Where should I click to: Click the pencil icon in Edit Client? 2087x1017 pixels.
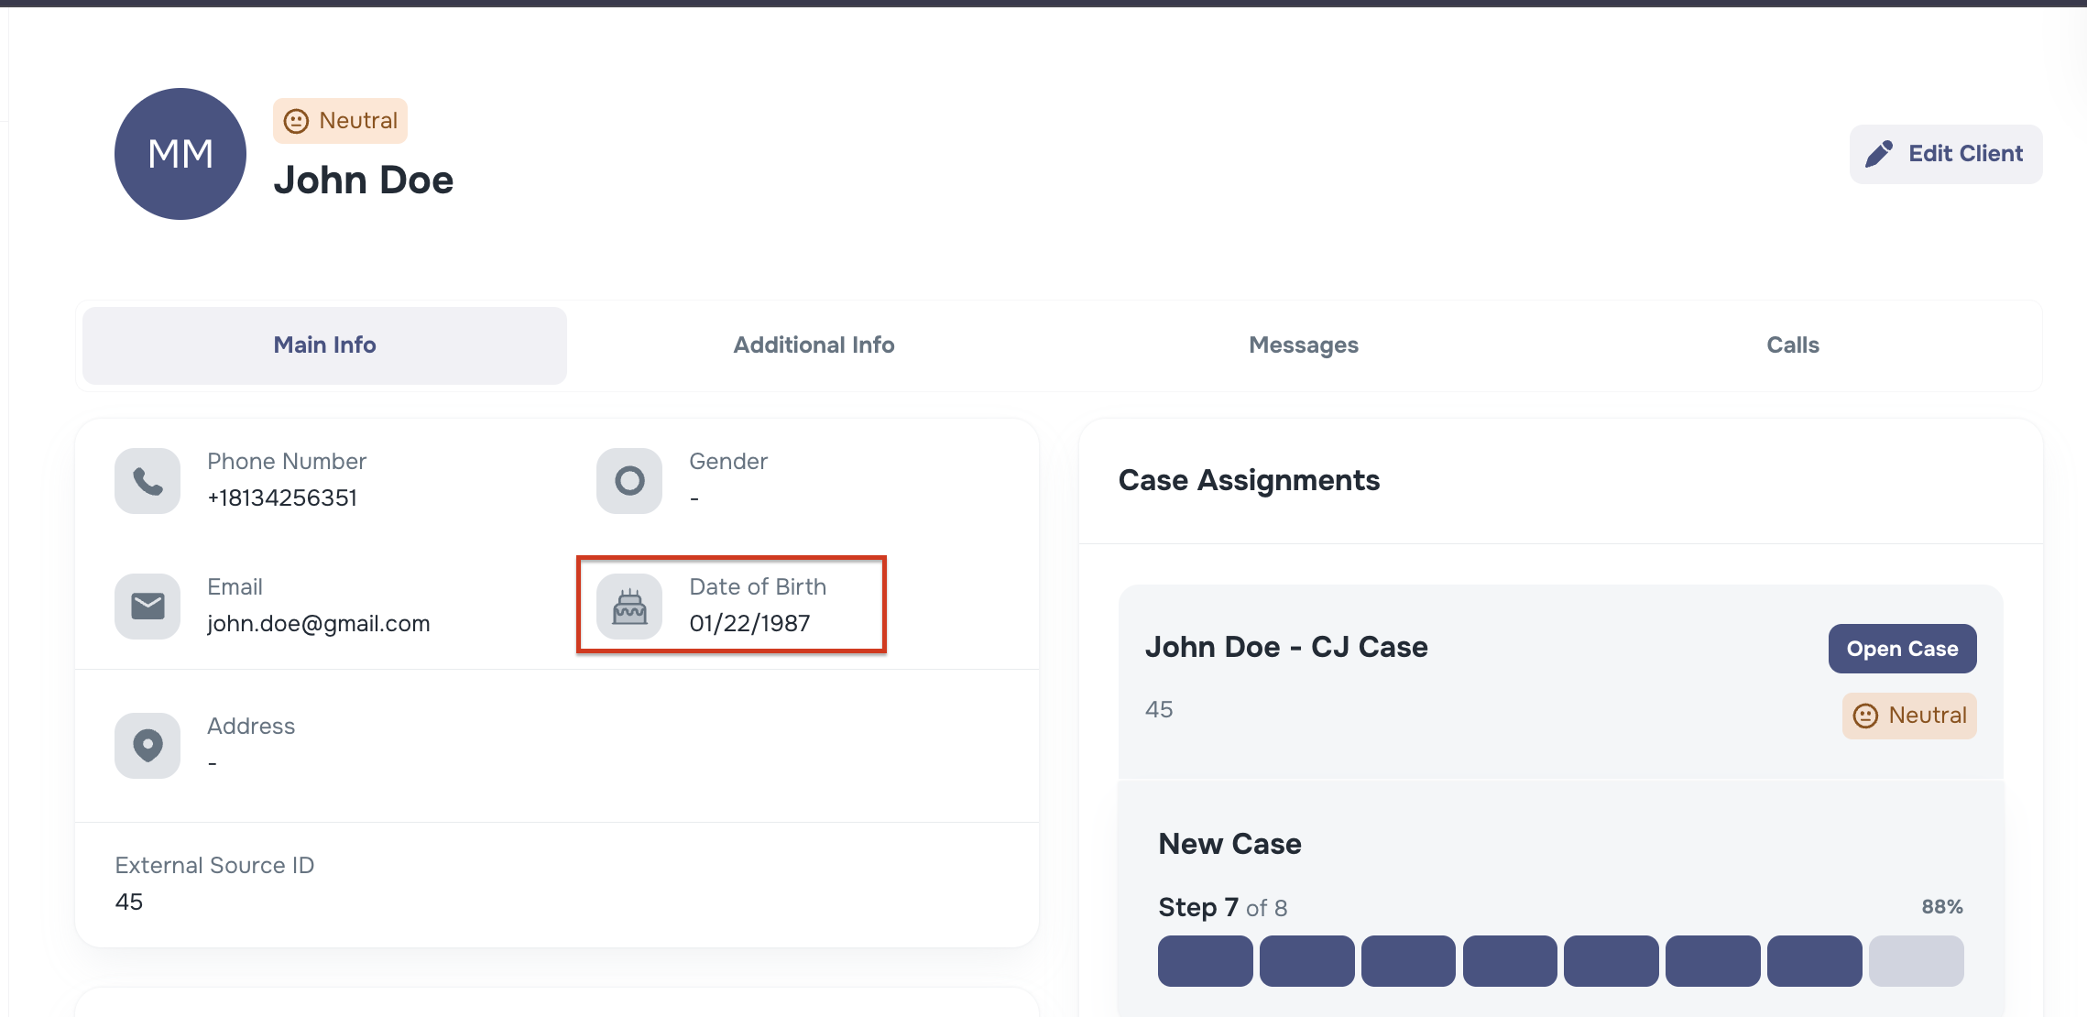click(1879, 154)
